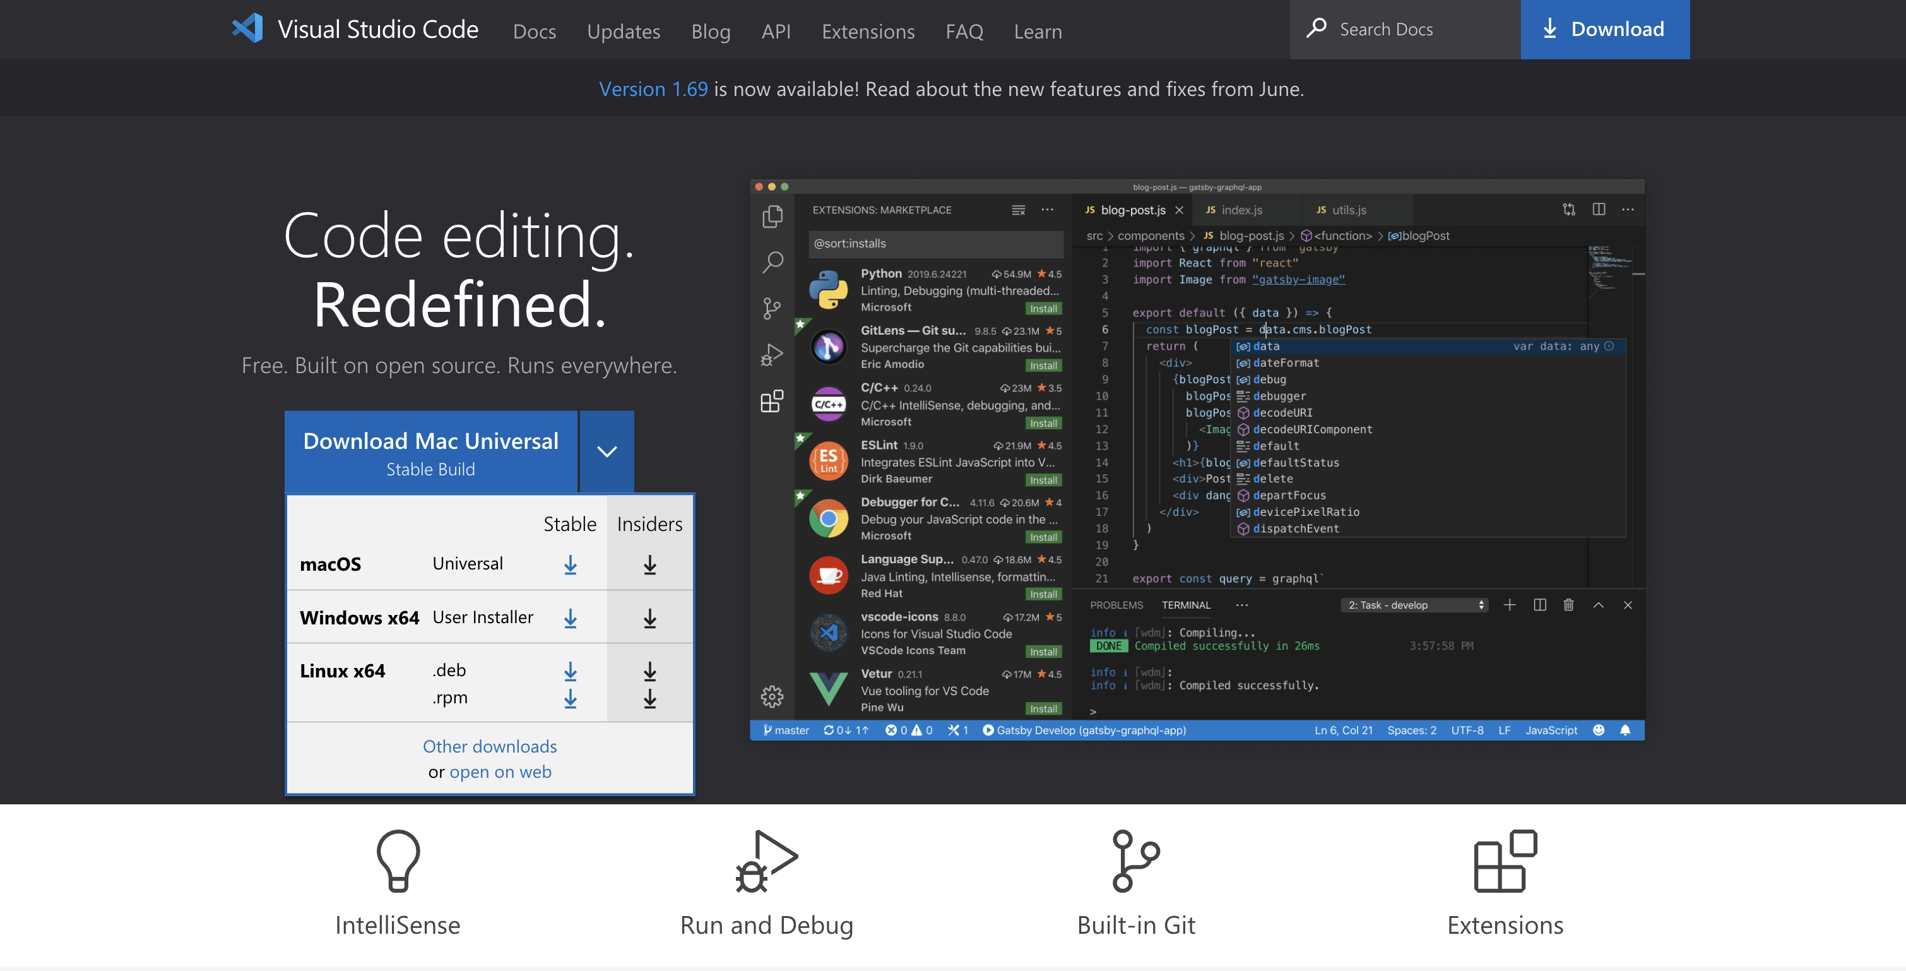Click the IntelliSense lightbulb icon
1906x971 pixels.
pyautogui.click(x=398, y=861)
